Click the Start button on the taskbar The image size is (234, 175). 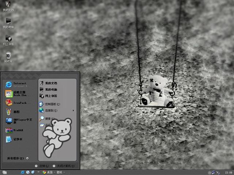pyautogui.click(x=5, y=172)
